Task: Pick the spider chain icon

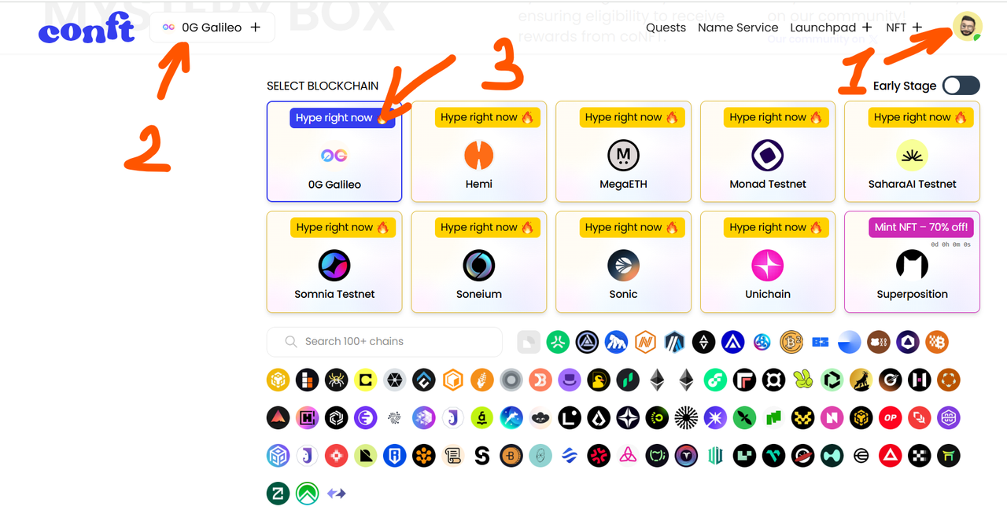Action: click(337, 380)
